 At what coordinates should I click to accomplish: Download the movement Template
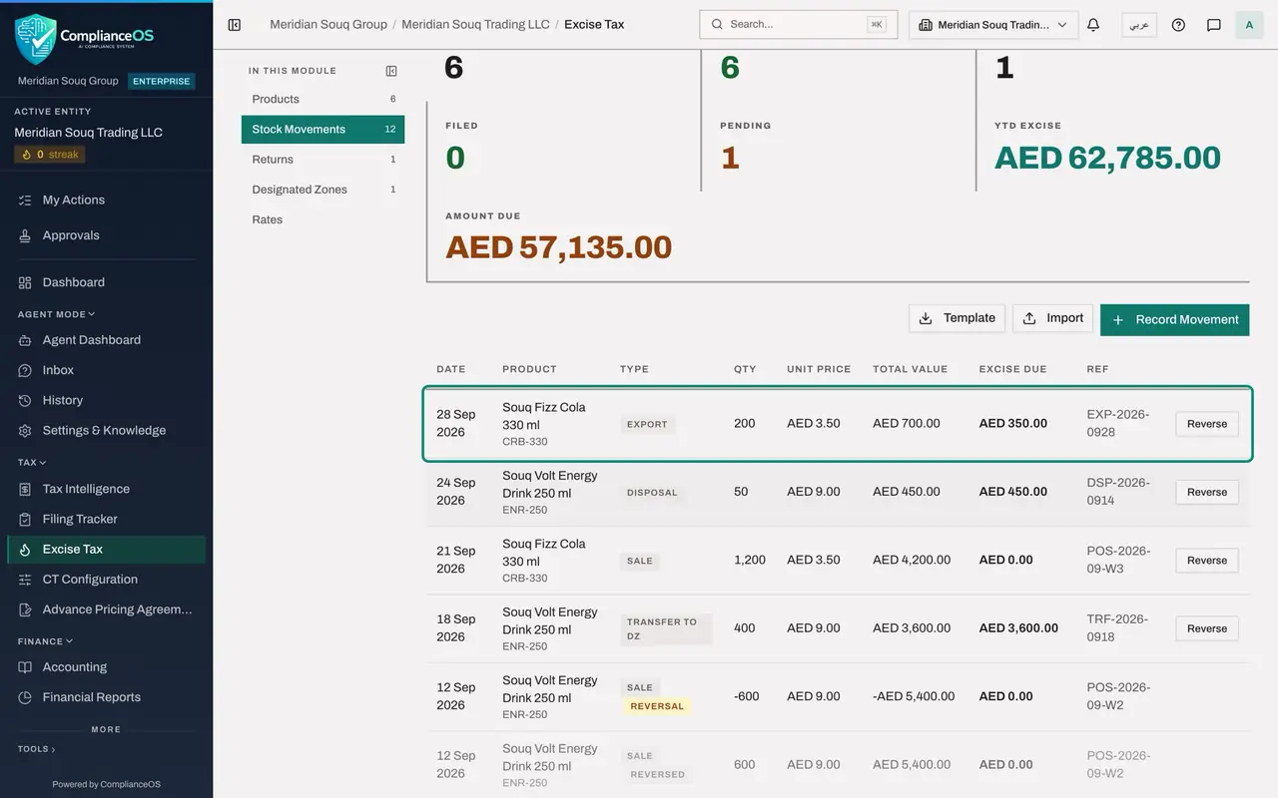[x=957, y=318]
